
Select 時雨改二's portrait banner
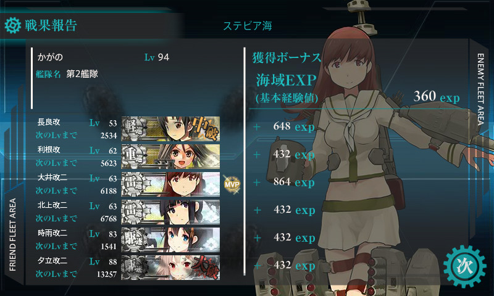pos(170,240)
